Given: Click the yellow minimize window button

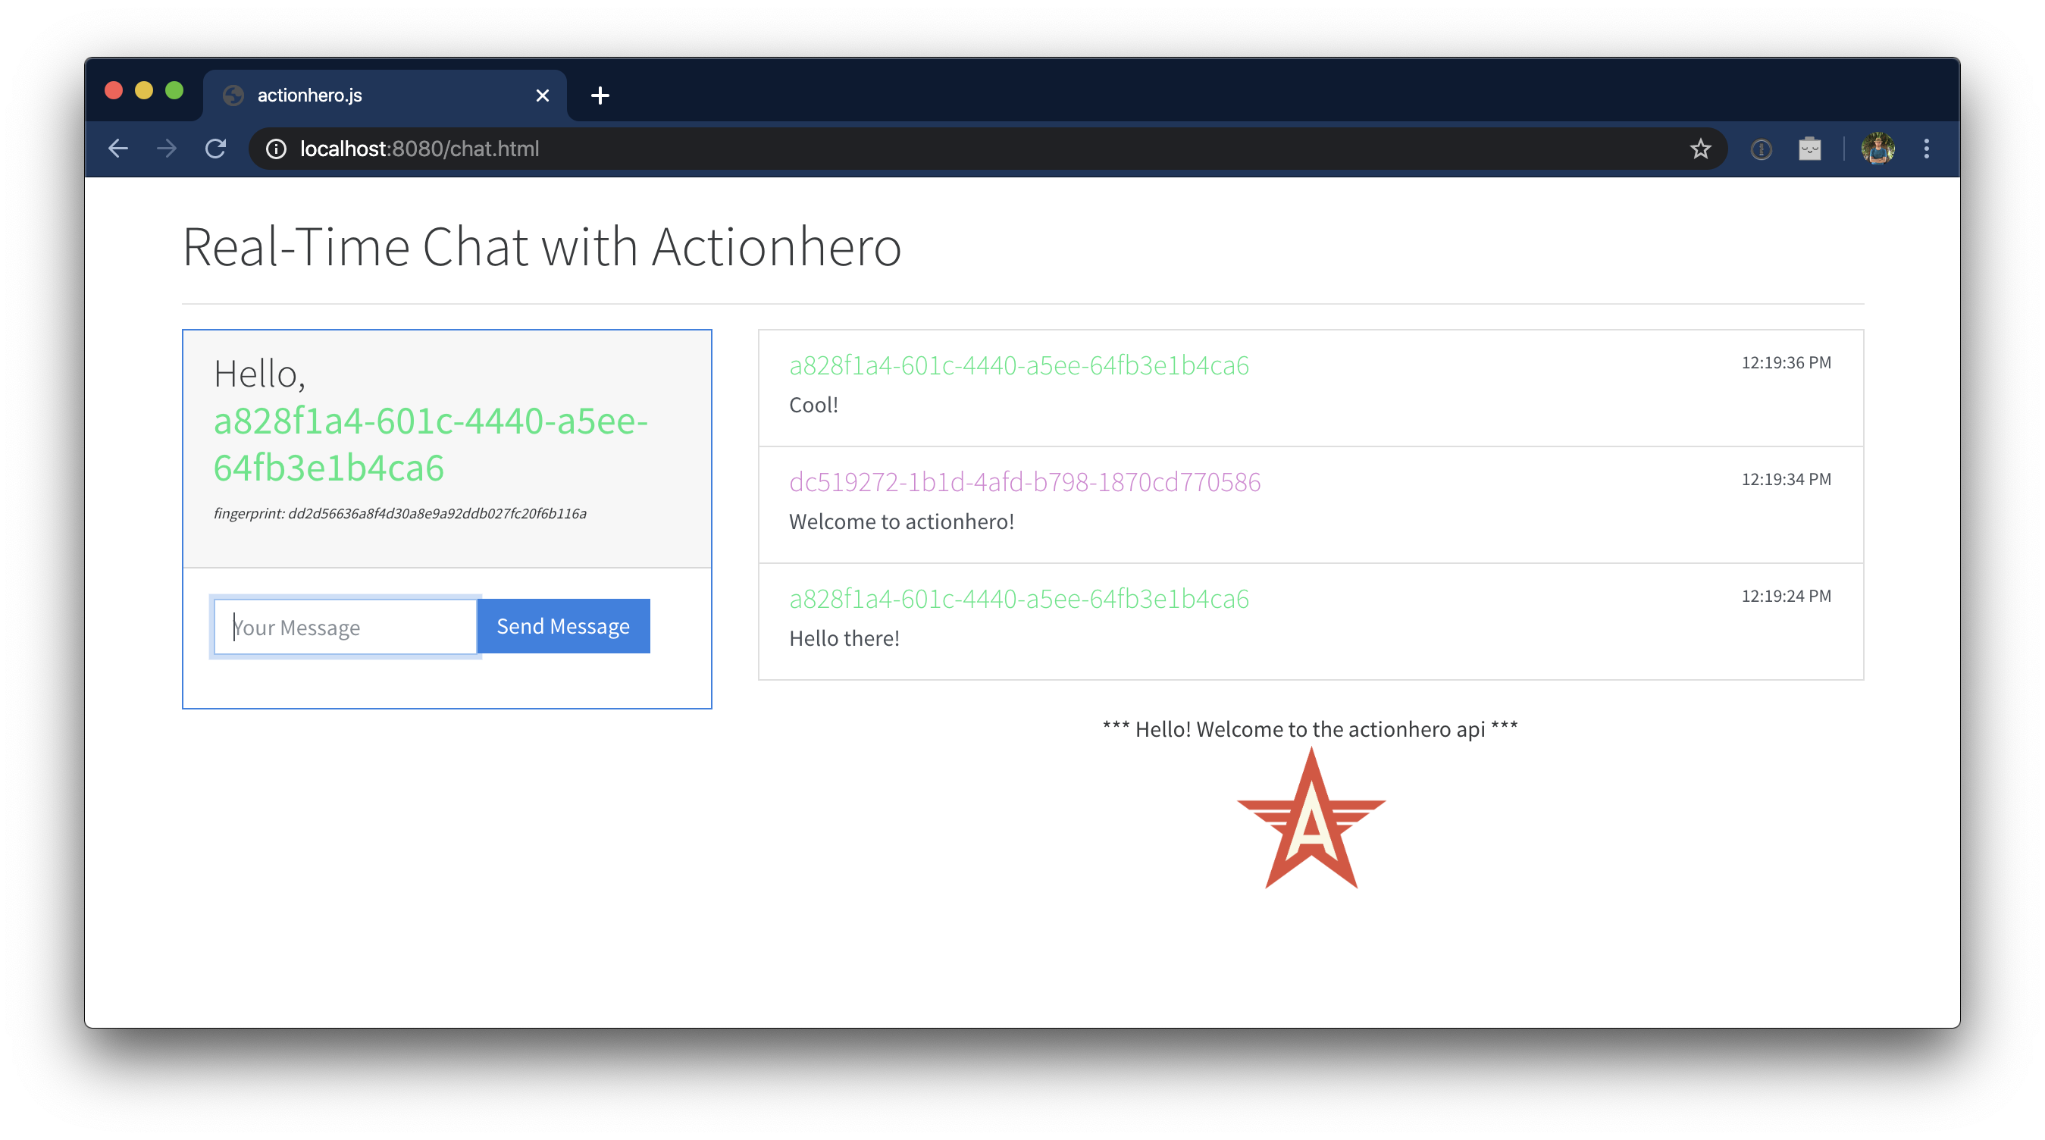Looking at the screenshot, I should tap(144, 90).
